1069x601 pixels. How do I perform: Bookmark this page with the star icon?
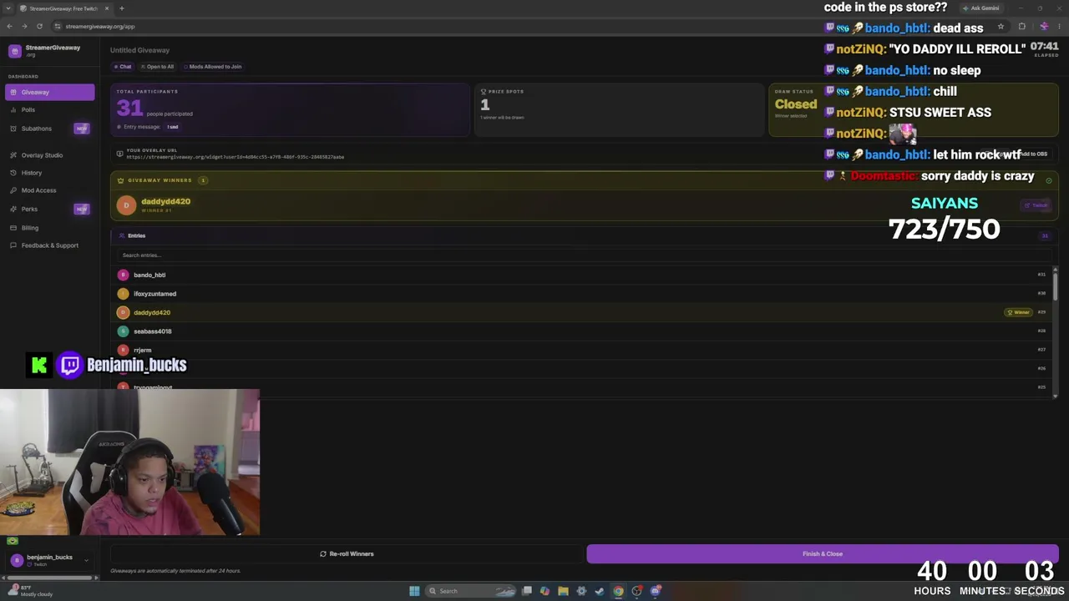click(x=1001, y=26)
